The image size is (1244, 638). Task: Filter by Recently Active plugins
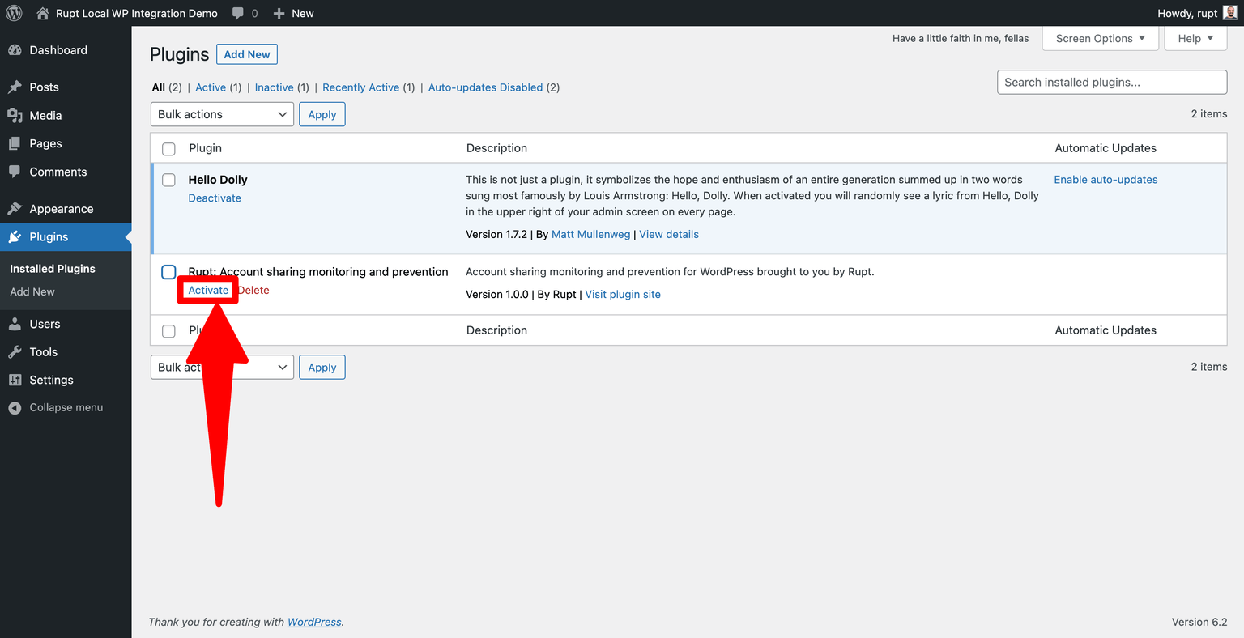pos(361,87)
